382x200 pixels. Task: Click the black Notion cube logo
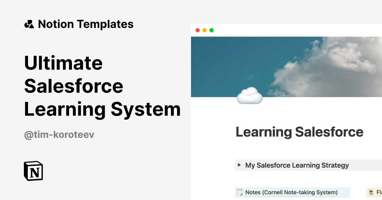pos(33,171)
